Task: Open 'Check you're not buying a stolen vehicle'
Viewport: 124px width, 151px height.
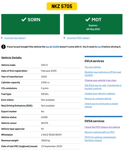Action: 101,105
